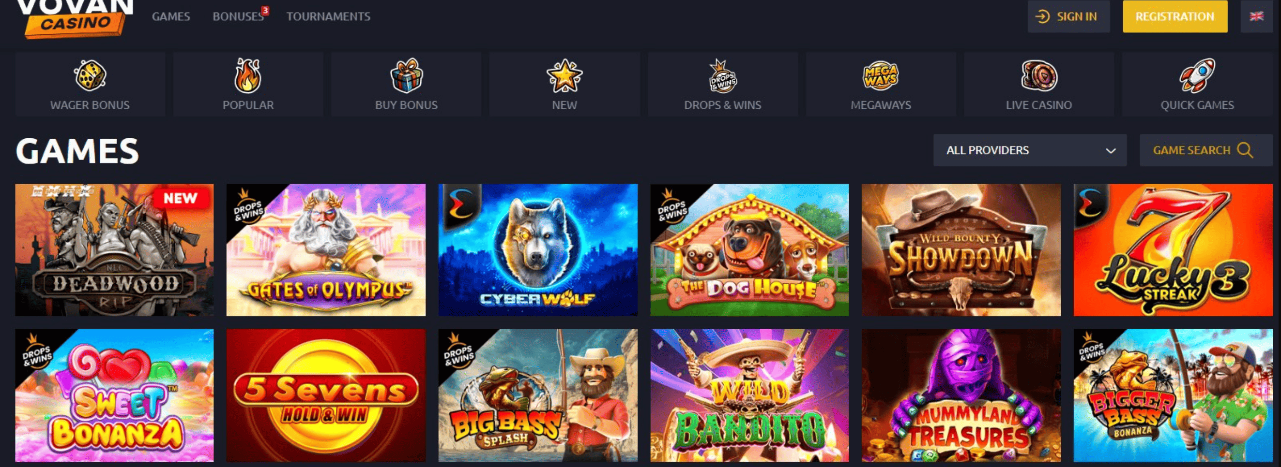Open the Quick Games rocket category
1281x467 pixels.
pos(1197,84)
